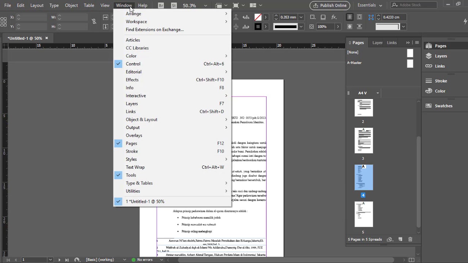The width and height of the screenshot is (468, 263).
Task: Select 1 *Untitled-1 @ 50% window entry
Action: [172, 202]
